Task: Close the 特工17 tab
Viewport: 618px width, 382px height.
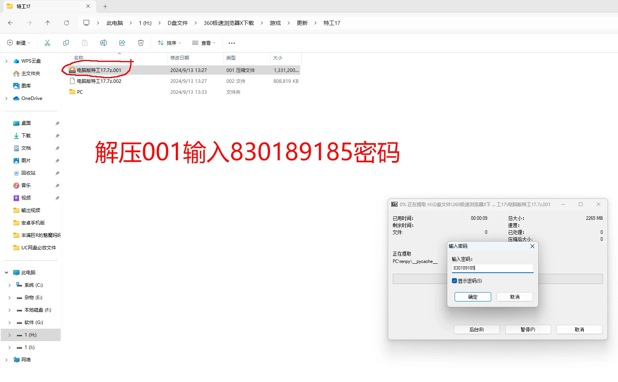Action: pos(88,6)
